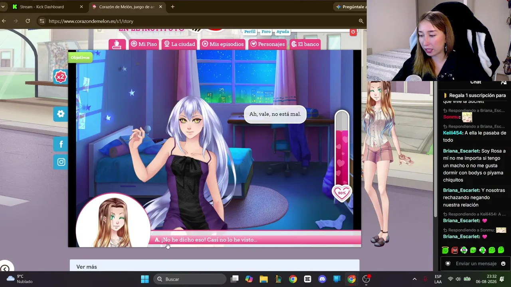Open Mi Piso menu
This screenshot has width=511, height=287.
pyautogui.click(x=144, y=44)
